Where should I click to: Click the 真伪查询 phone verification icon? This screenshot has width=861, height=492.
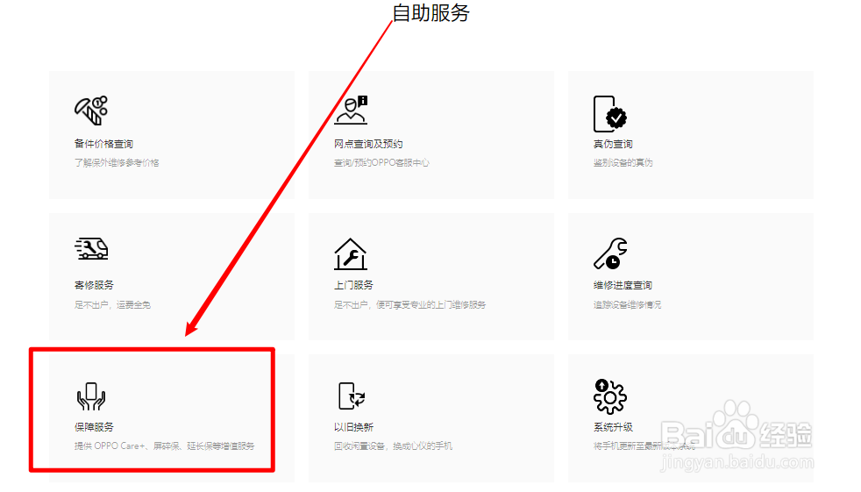click(610, 114)
